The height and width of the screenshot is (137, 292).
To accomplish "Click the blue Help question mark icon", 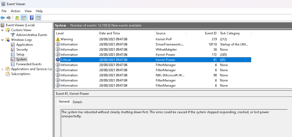I will [x=32, y=18].
